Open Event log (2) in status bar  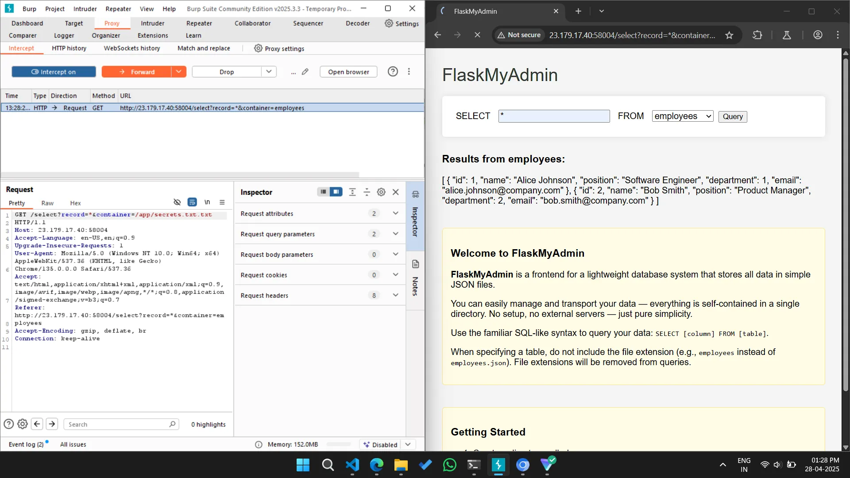click(26, 444)
